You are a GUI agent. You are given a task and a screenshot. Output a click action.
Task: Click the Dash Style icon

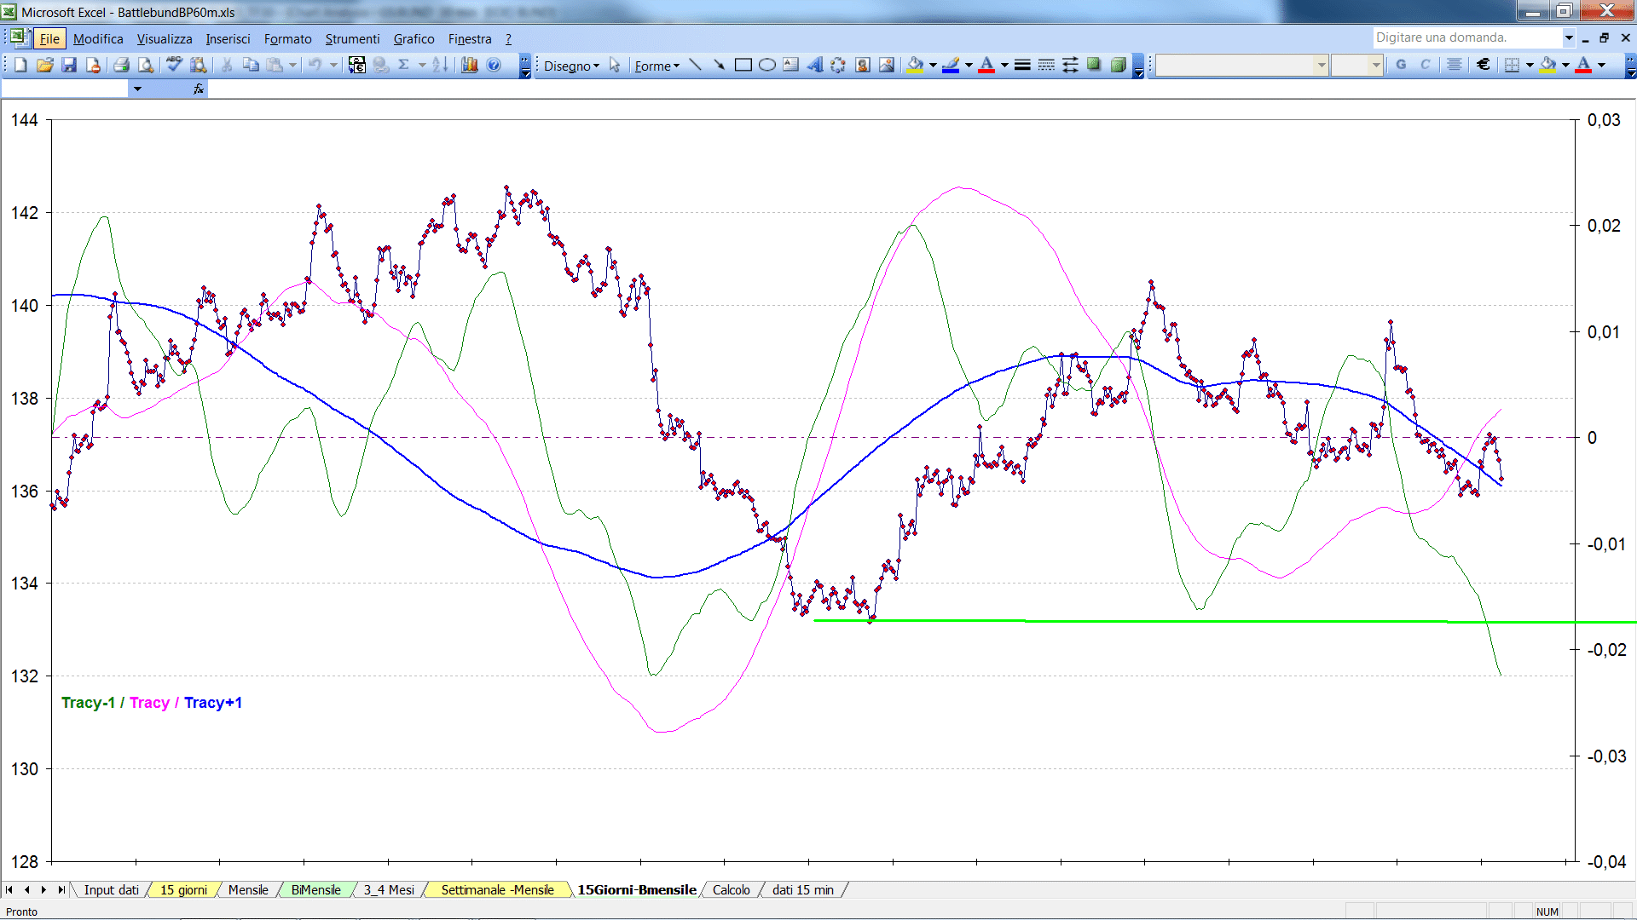pyautogui.click(x=1046, y=65)
